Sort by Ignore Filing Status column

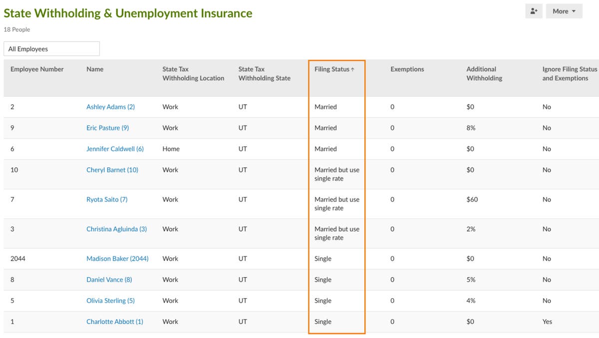click(570, 73)
